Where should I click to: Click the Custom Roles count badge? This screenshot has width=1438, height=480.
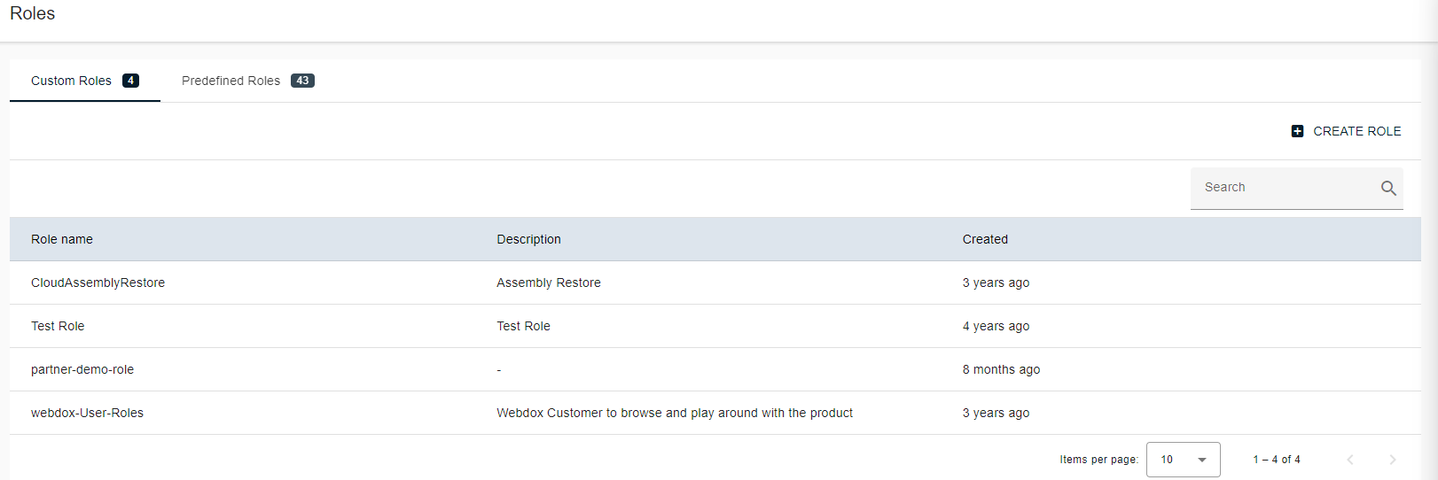(x=130, y=81)
